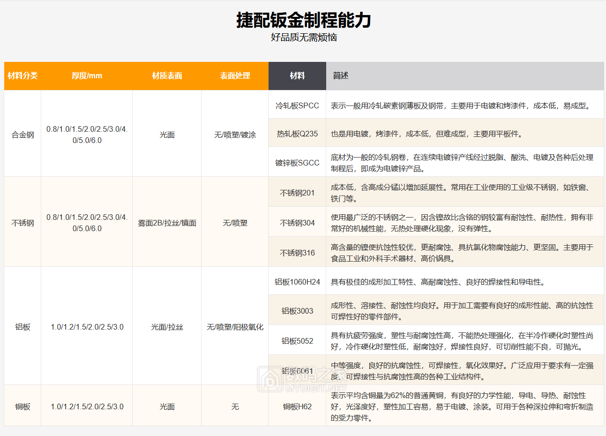Click the 不锈钢304 description text

click(462, 223)
